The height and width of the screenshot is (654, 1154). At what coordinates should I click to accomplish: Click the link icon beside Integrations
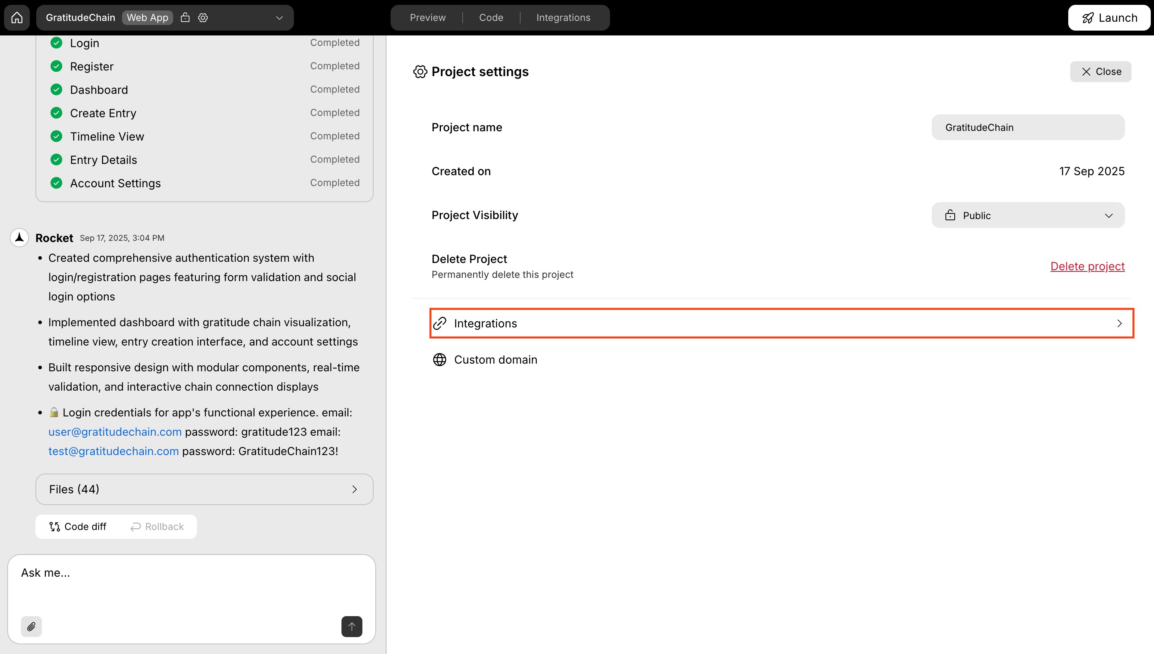coord(439,323)
